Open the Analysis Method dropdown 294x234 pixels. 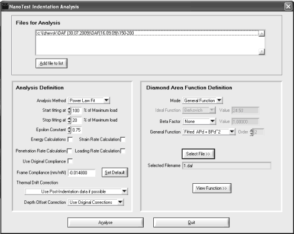coord(89,100)
